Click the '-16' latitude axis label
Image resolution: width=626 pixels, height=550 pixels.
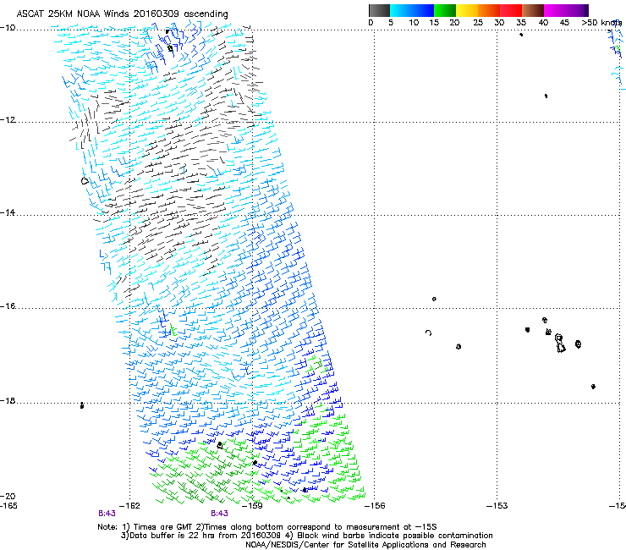(x=8, y=306)
